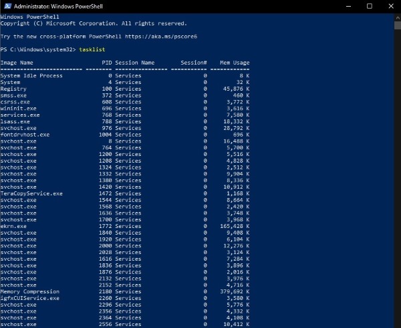Click the 'Registry' process name
The image size is (401, 328).
click(x=13, y=89)
